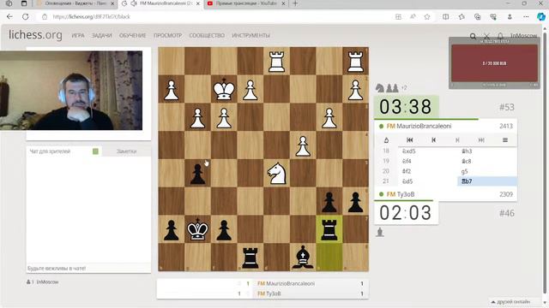Open browser profile icon
The width and height of the screenshot is (549, 308).
point(510,17)
